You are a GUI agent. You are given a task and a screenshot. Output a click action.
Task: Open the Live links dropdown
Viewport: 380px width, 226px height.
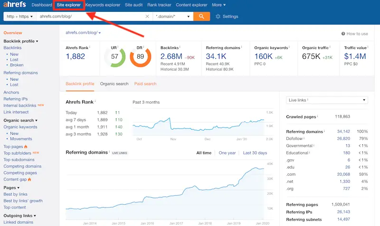[x=327, y=100]
